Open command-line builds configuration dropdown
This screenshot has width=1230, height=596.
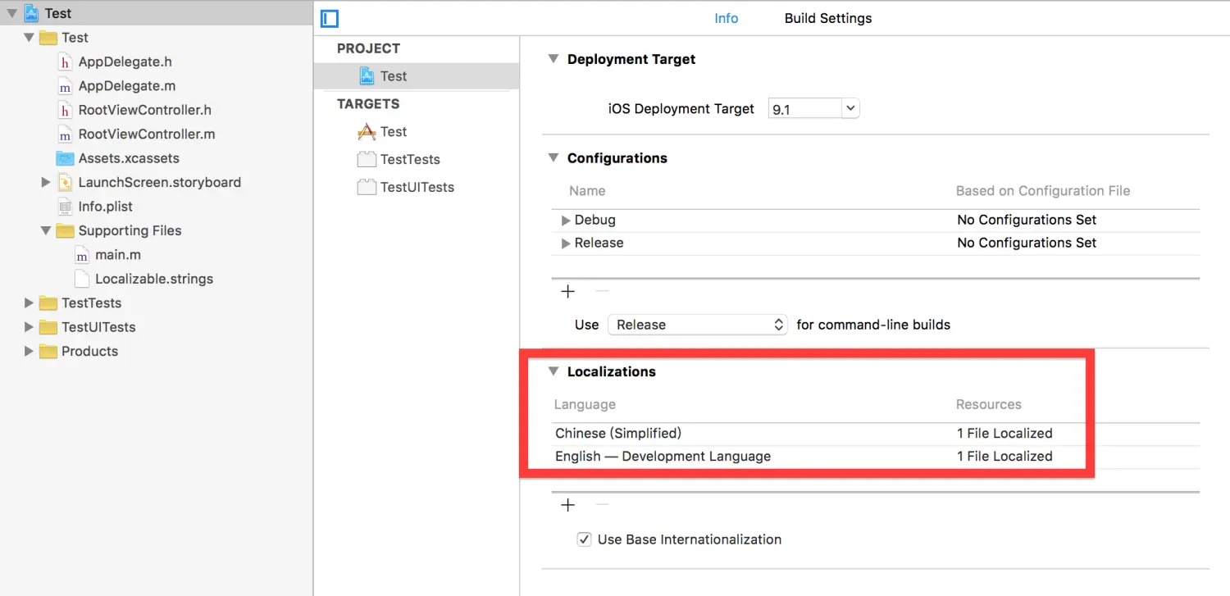click(698, 325)
